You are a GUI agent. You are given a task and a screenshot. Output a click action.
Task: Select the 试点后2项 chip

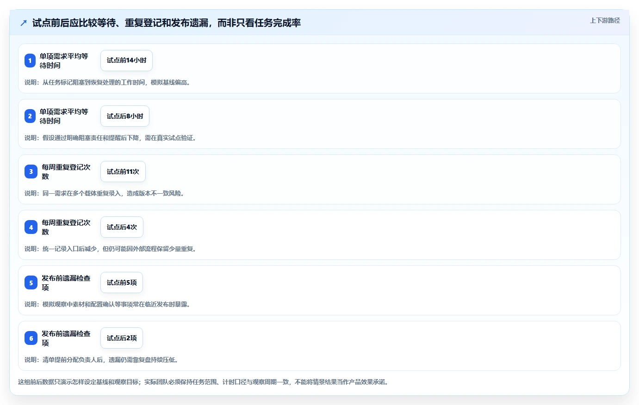(122, 338)
